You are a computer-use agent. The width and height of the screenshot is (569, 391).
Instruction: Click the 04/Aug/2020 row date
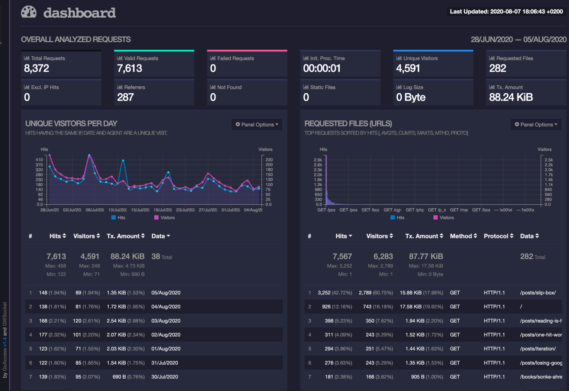pos(166,307)
